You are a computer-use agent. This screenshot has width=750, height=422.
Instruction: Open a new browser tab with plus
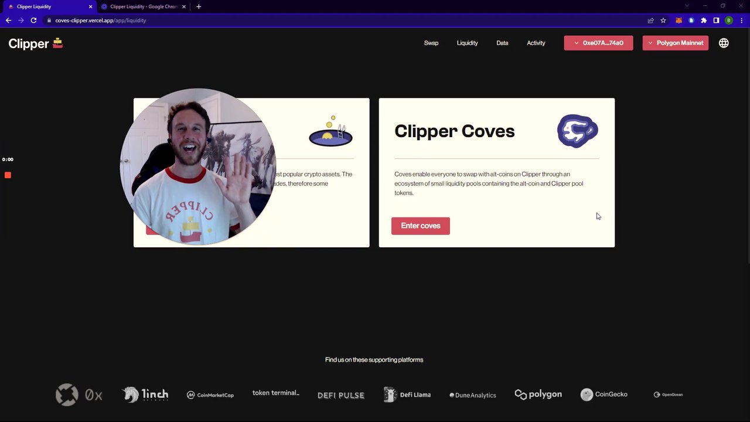point(199,6)
